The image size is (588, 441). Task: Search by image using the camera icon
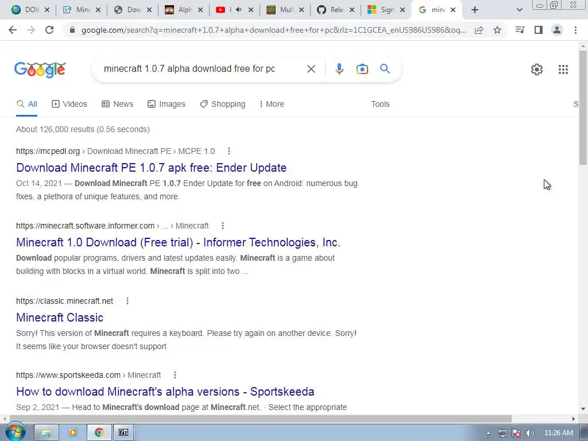pos(362,69)
